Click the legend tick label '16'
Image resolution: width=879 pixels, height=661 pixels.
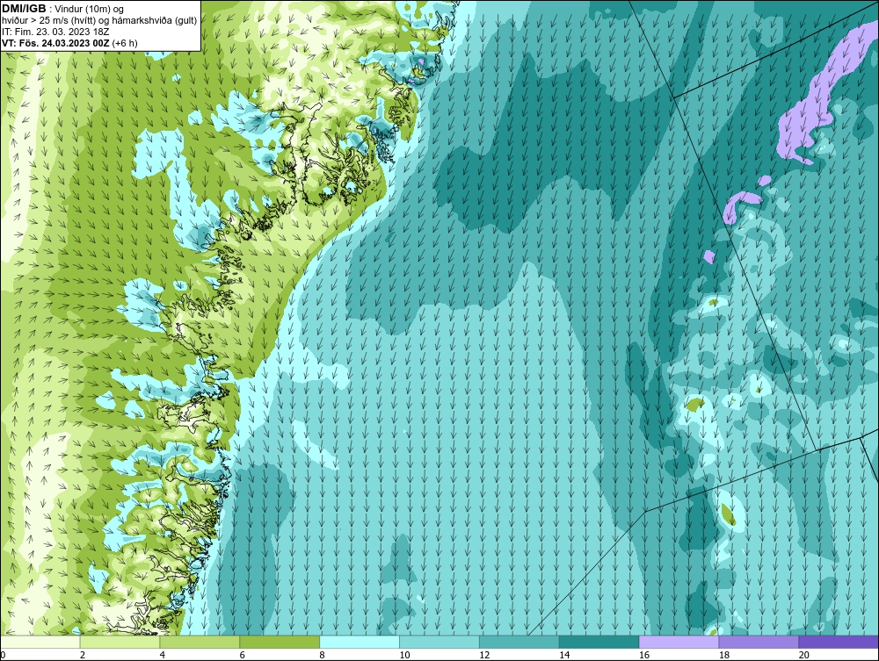[644, 655]
